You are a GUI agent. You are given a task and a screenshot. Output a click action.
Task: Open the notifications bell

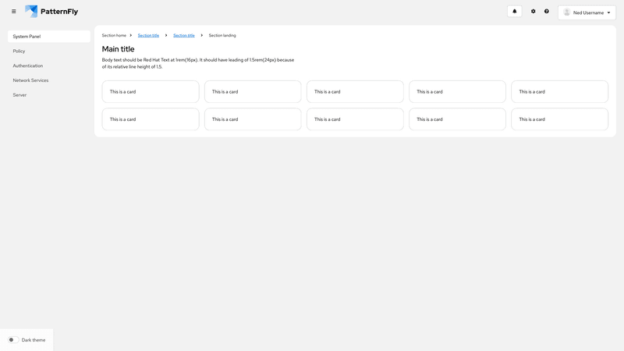pos(514,12)
